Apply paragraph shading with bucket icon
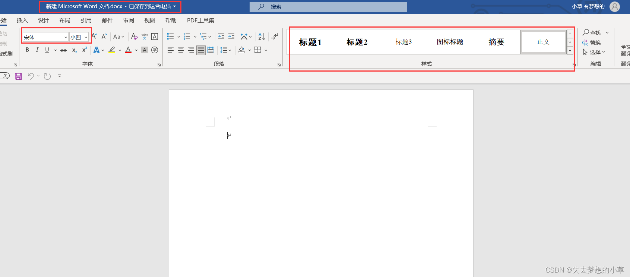 click(x=241, y=50)
